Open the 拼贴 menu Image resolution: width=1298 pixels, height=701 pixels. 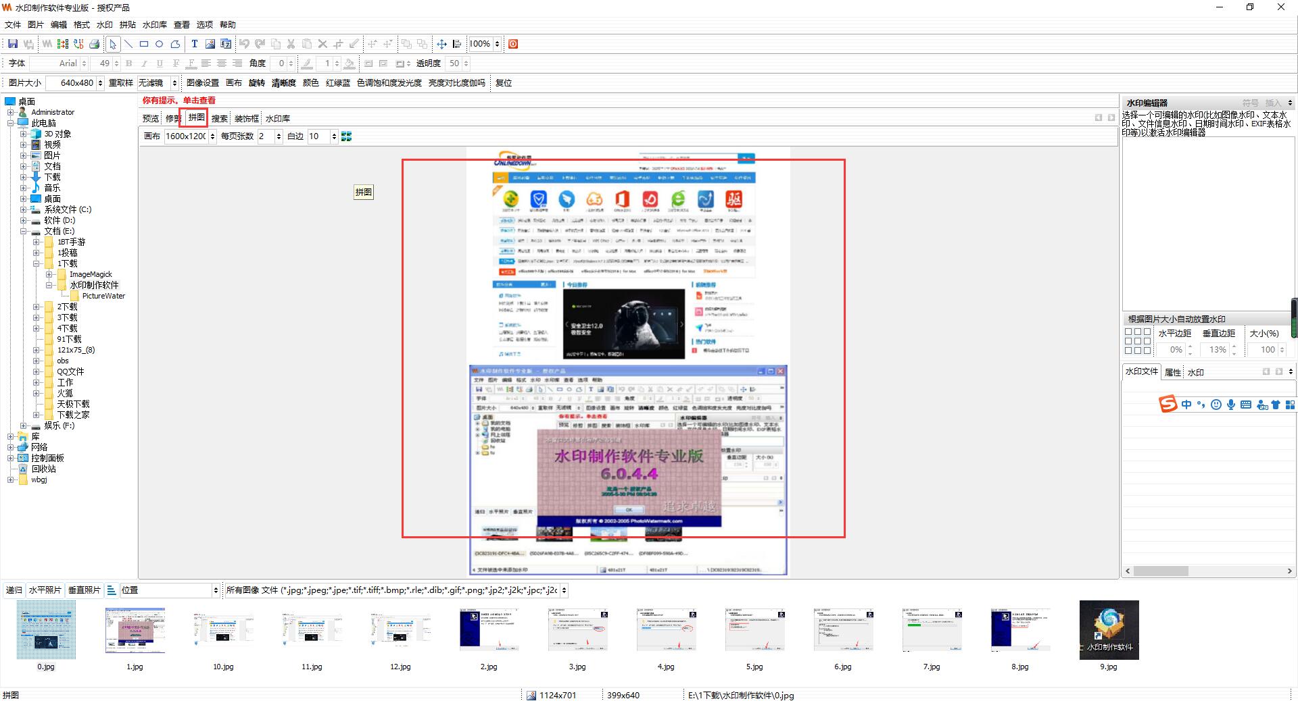(127, 25)
